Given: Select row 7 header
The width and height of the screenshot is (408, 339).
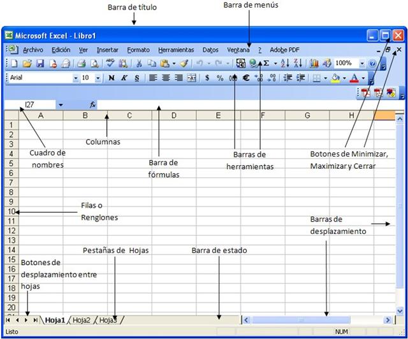Looking at the screenshot, I should click(x=11, y=183).
